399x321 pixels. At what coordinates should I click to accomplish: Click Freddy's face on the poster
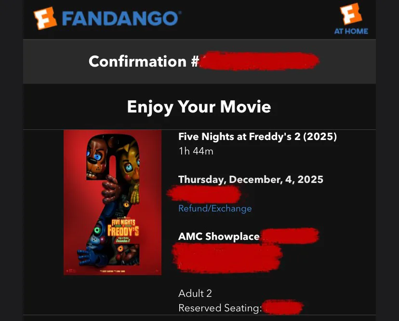[x=97, y=157]
